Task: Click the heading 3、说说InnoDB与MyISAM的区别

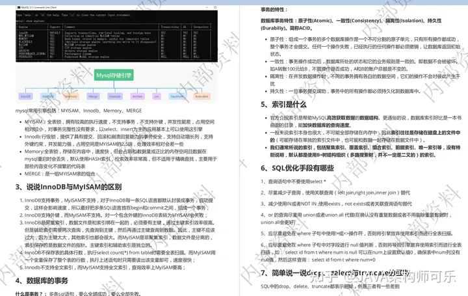Action: click(68, 187)
